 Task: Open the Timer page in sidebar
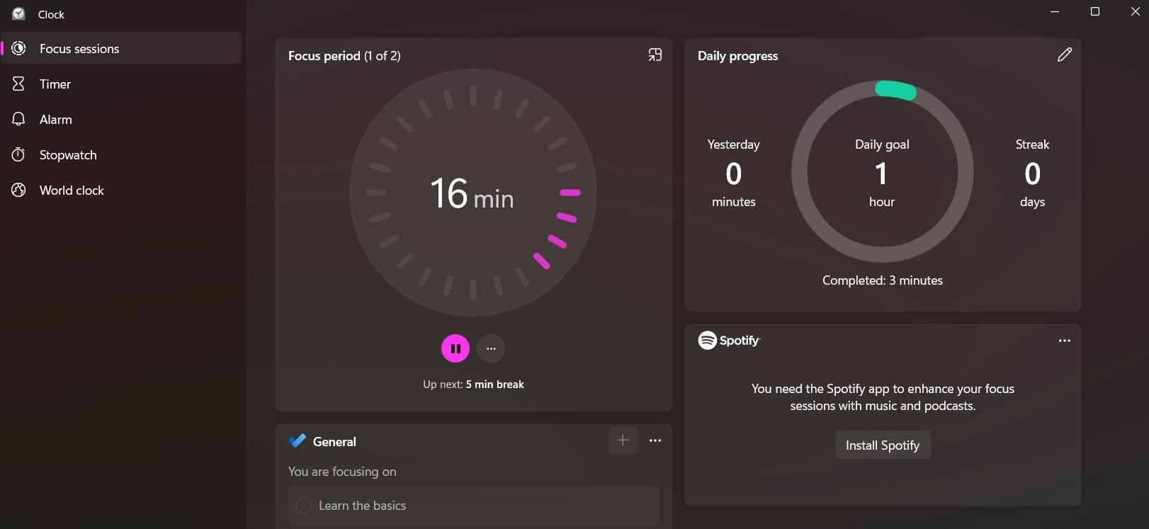[x=55, y=84]
